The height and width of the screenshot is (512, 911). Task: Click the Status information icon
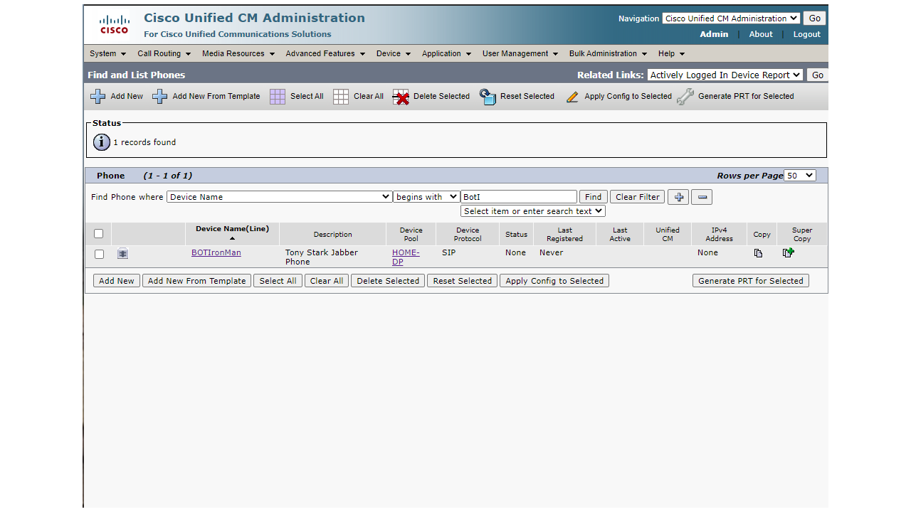102,142
